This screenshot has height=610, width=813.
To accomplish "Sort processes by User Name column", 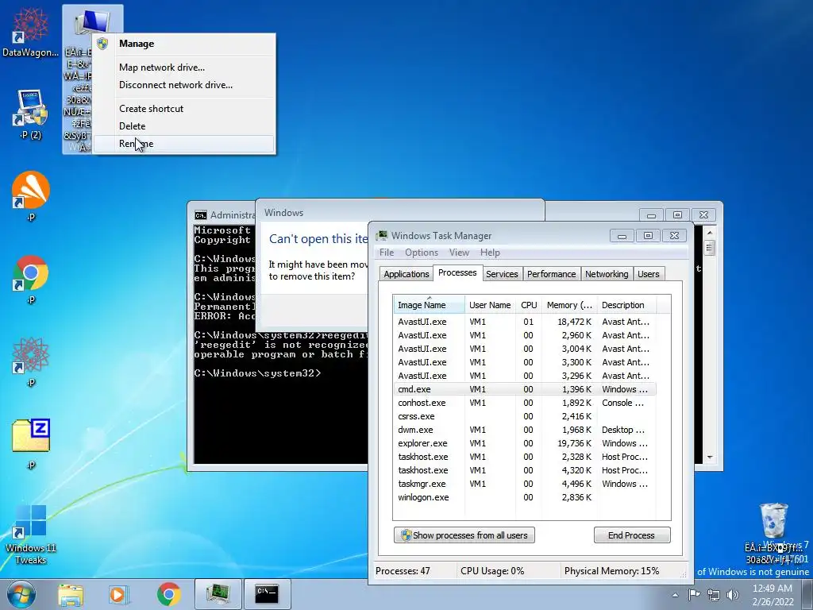I will point(490,305).
